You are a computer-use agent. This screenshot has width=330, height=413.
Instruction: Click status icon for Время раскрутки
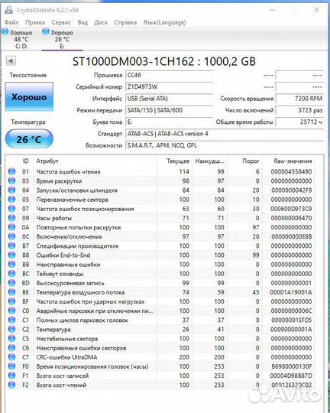(12, 180)
